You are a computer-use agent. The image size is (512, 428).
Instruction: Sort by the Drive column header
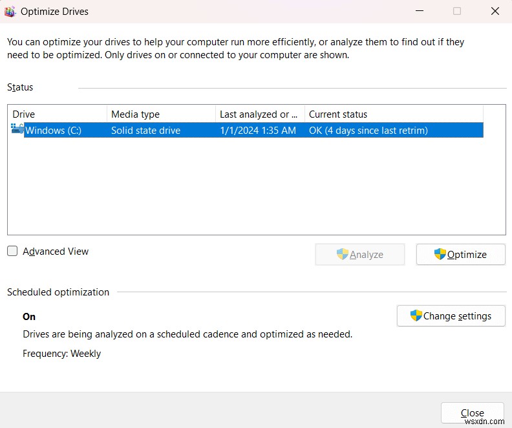[x=57, y=114]
